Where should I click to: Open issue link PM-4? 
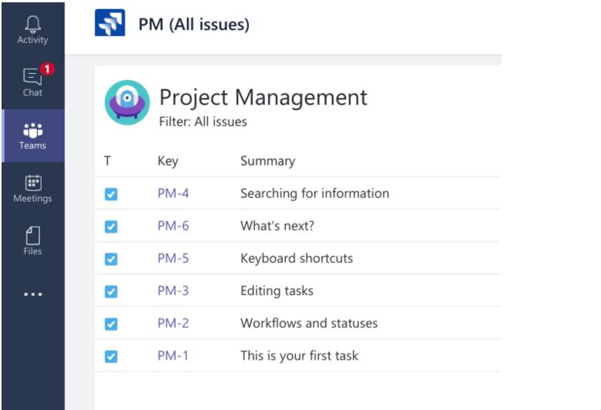pos(173,193)
